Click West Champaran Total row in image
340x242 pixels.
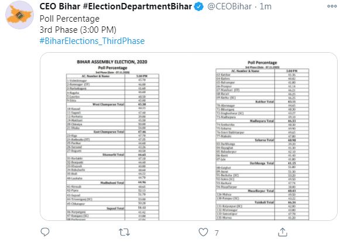[112, 104]
